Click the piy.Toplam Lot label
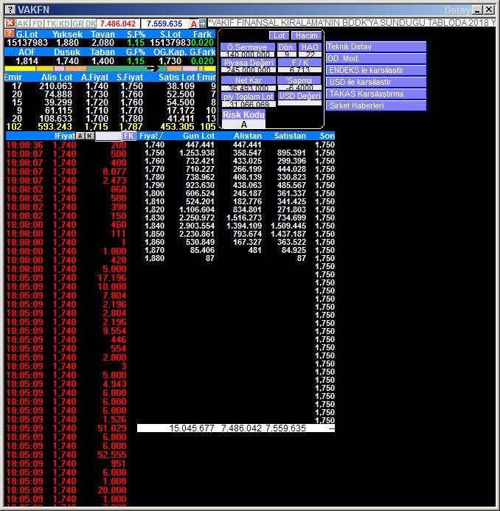500x511 pixels. point(249,97)
